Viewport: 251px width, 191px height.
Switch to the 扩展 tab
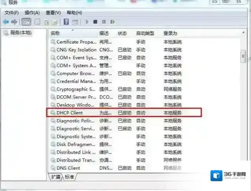pos(56,177)
